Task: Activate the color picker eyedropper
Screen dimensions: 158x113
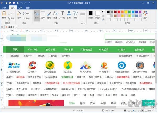Action: click(103, 20)
